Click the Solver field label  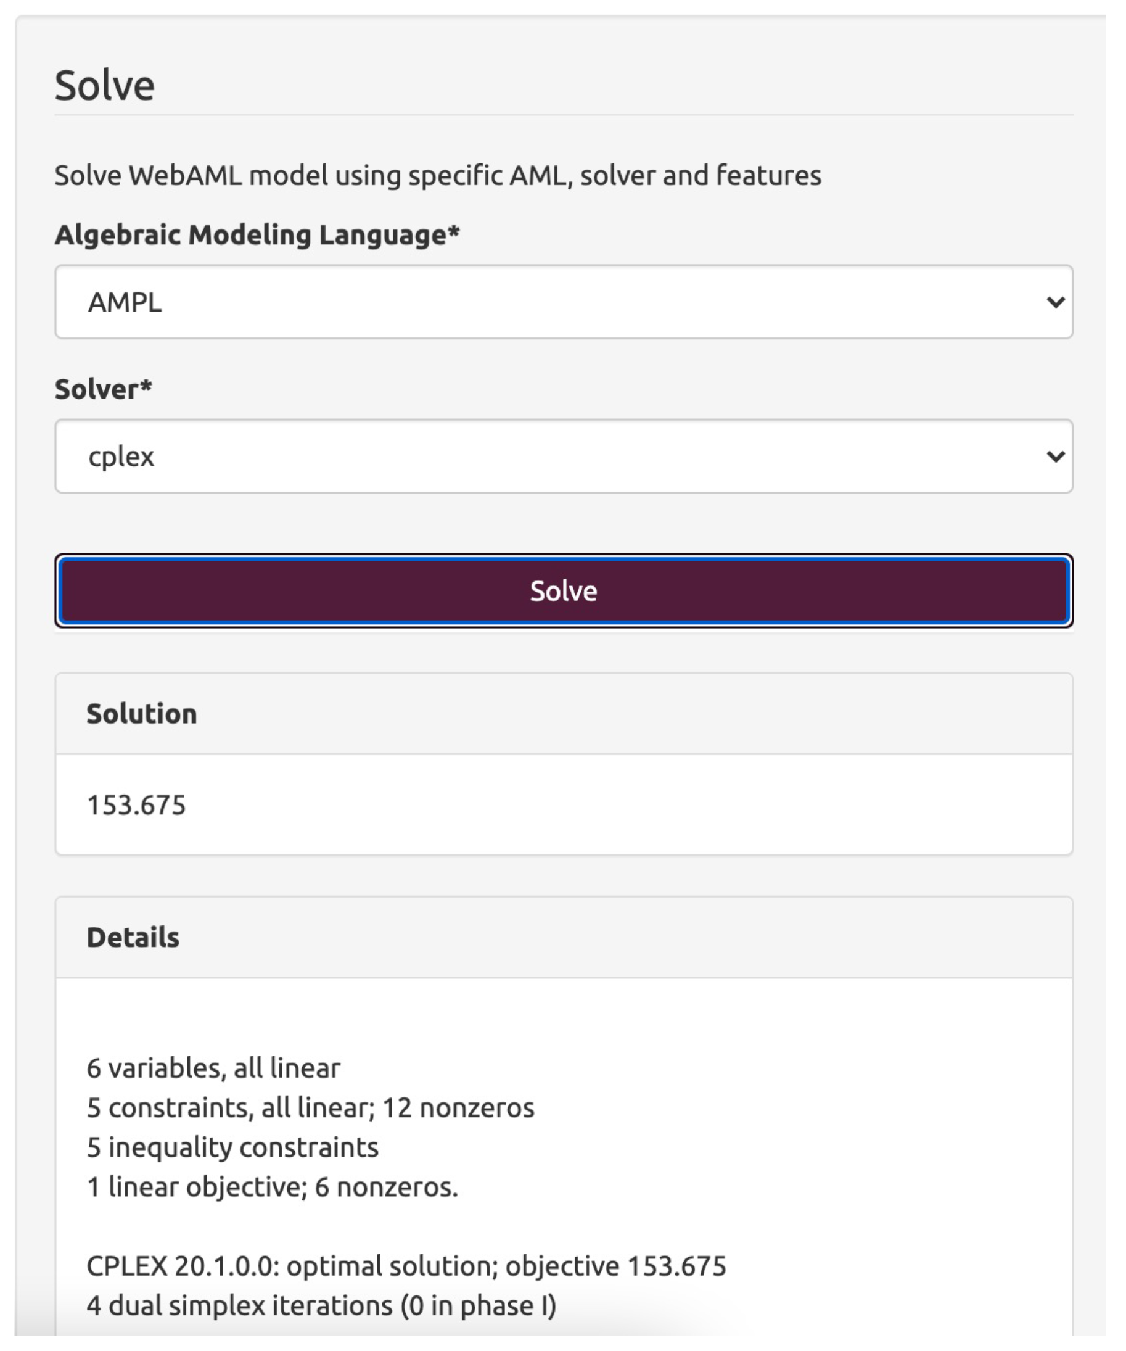[x=103, y=389]
